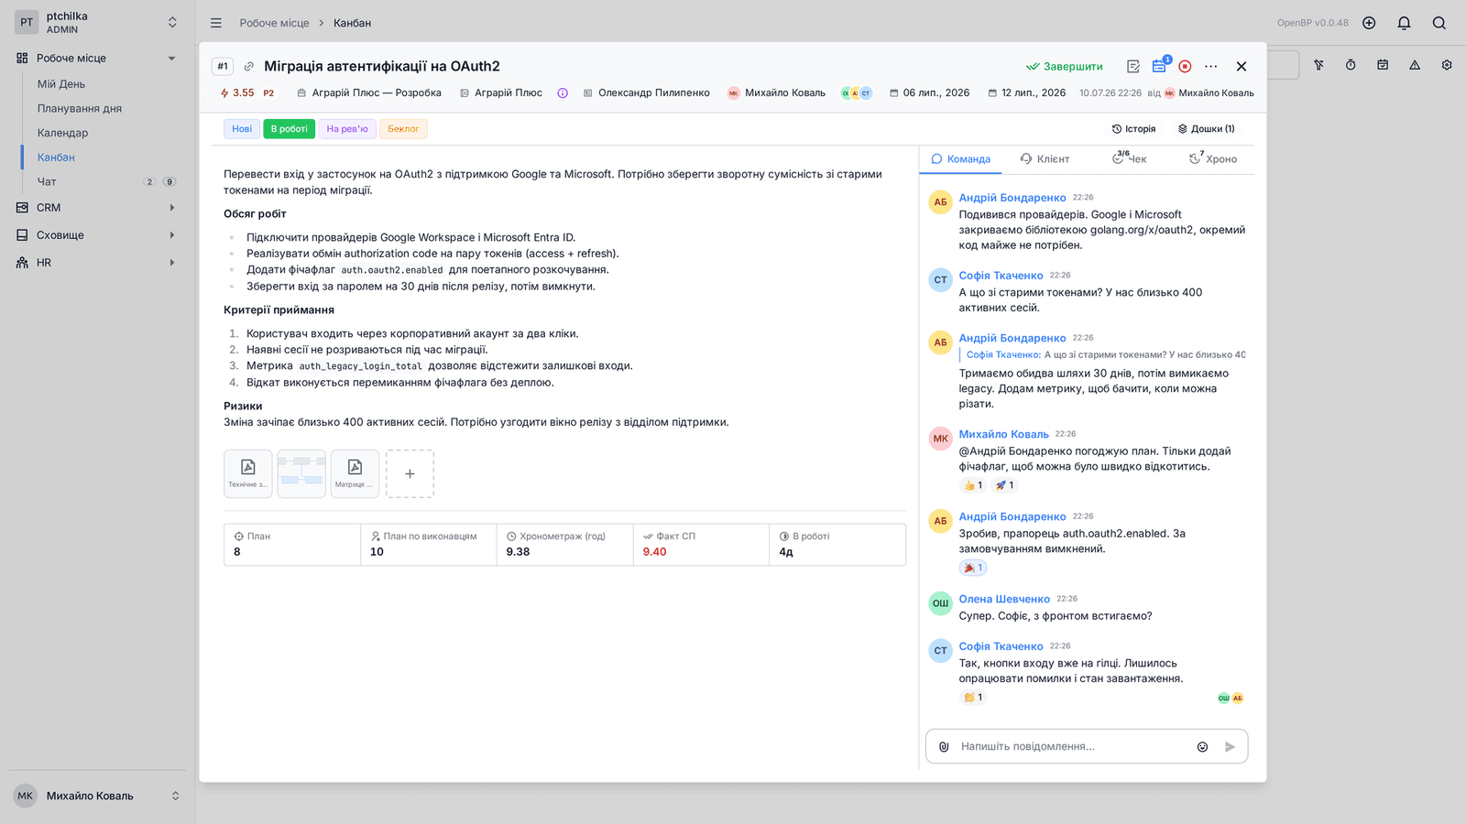The image size is (1466, 824).
Task: Click the red record timer icon in the task header
Action: [1185, 66]
